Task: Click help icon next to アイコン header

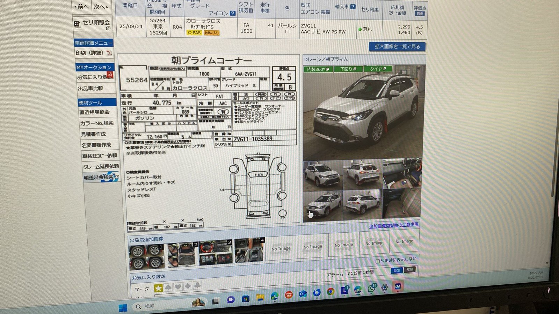Action: (x=233, y=13)
